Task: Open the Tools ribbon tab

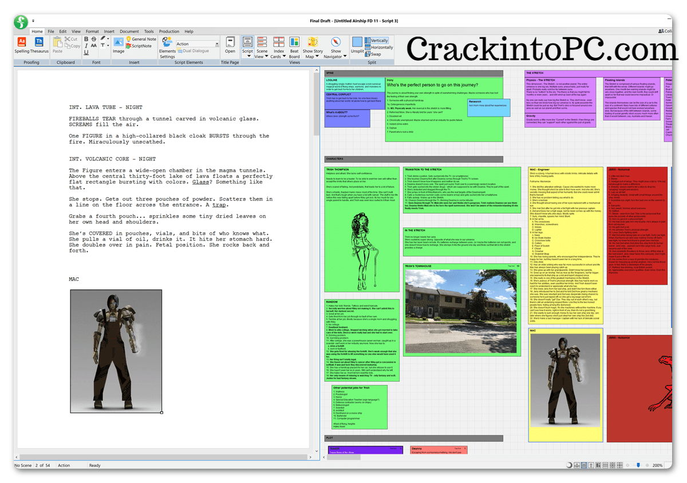Action: click(x=149, y=32)
